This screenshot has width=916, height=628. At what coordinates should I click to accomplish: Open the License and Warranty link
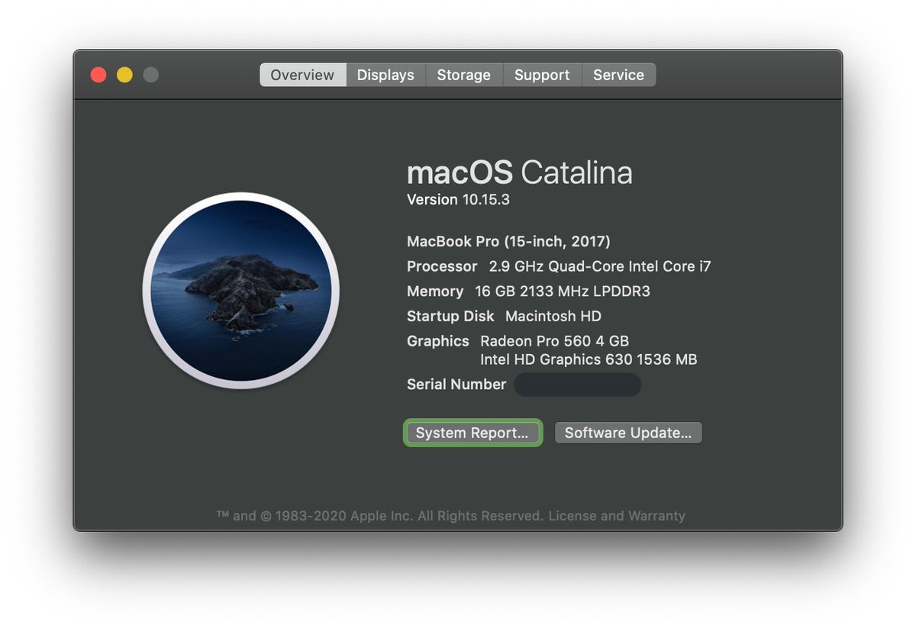click(x=617, y=516)
